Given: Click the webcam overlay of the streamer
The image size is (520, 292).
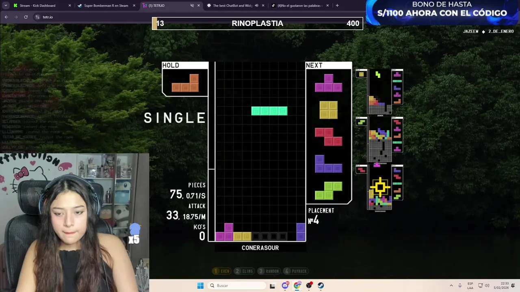Looking at the screenshot, I should [x=74, y=222].
